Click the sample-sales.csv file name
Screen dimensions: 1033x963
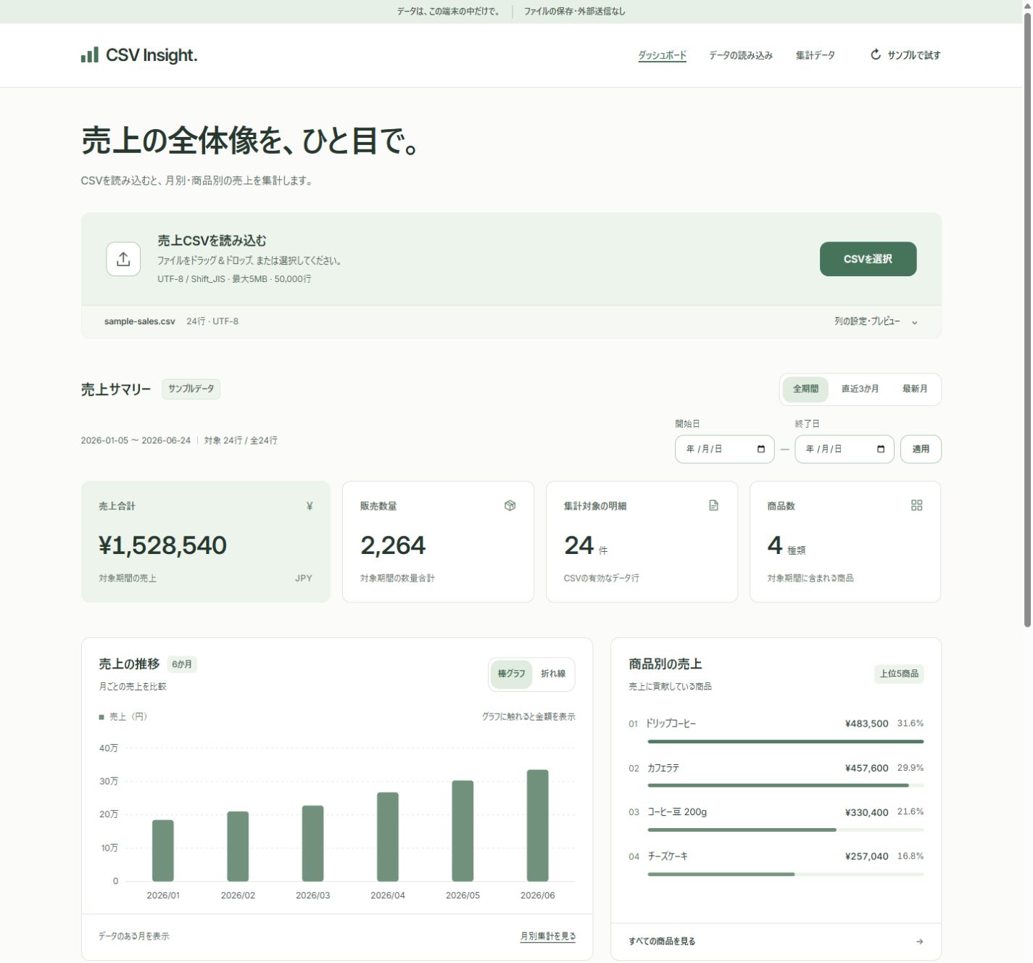[140, 321]
